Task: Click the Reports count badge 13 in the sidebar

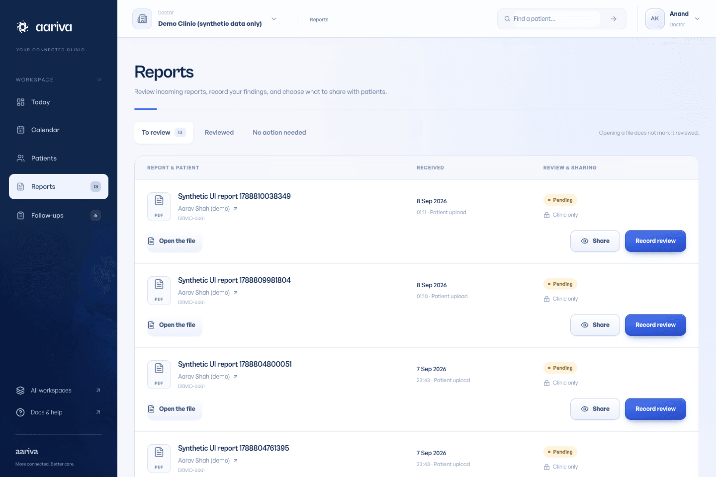Action: pyautogui.click(x=95, y=186)
